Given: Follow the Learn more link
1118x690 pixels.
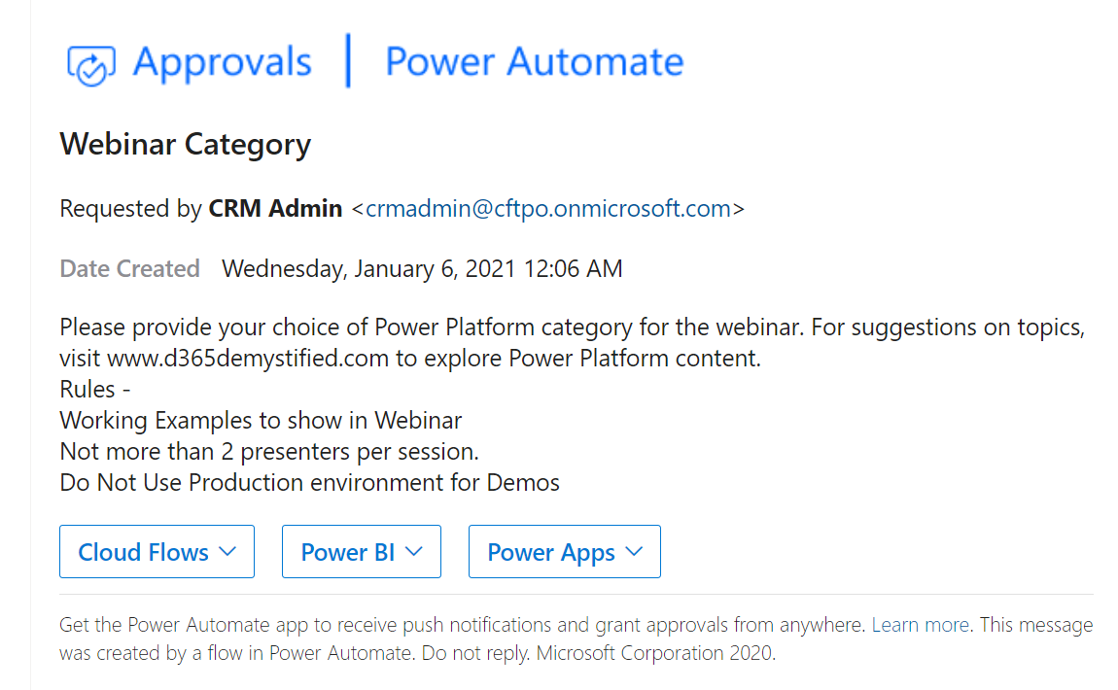Looking at the screenshot, I should [920, 625].
